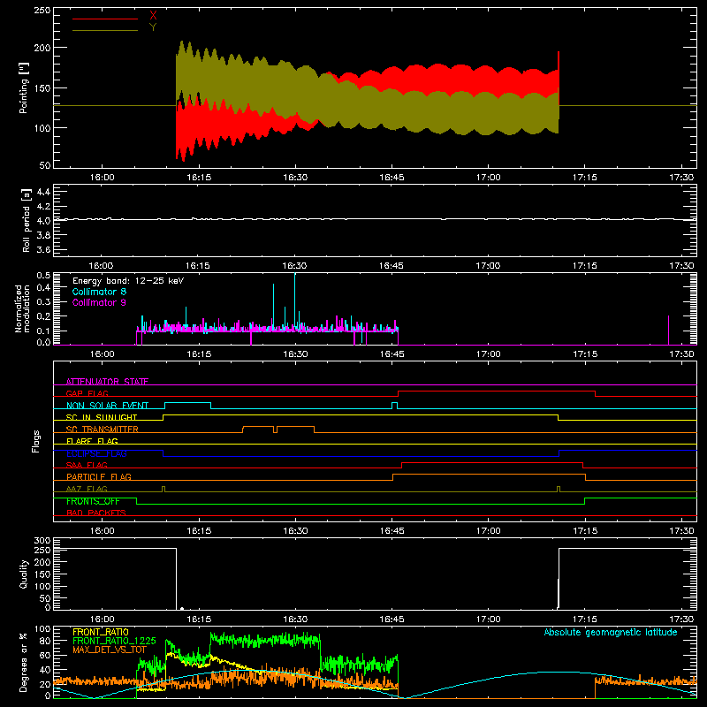Click the 'Roll period [s]' axis title
This screenshot has width=707, height=707.
point(27,220)
